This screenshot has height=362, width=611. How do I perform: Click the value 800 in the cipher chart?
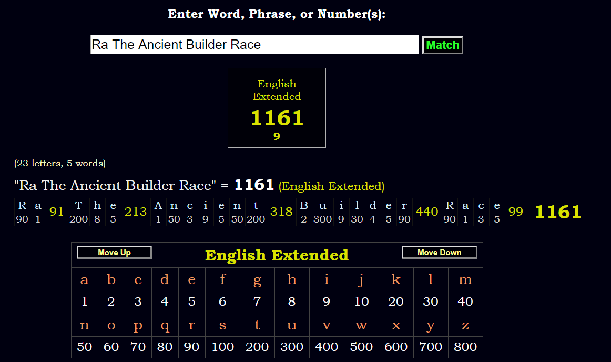click(465, 347)
